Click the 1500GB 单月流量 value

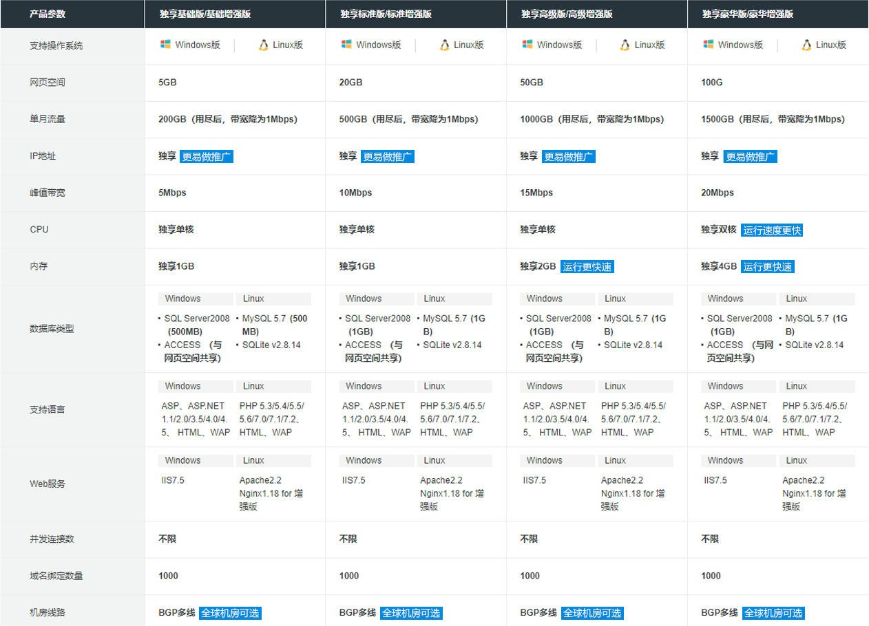[x=773, y=119]
